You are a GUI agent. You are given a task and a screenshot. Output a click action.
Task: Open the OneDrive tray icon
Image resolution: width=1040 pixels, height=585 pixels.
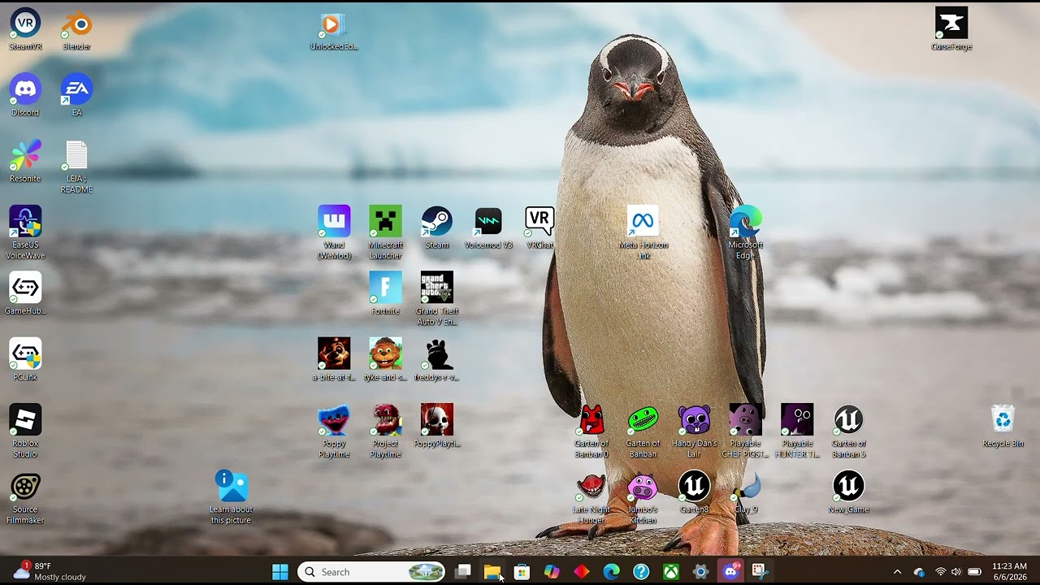tap(919, 572)
